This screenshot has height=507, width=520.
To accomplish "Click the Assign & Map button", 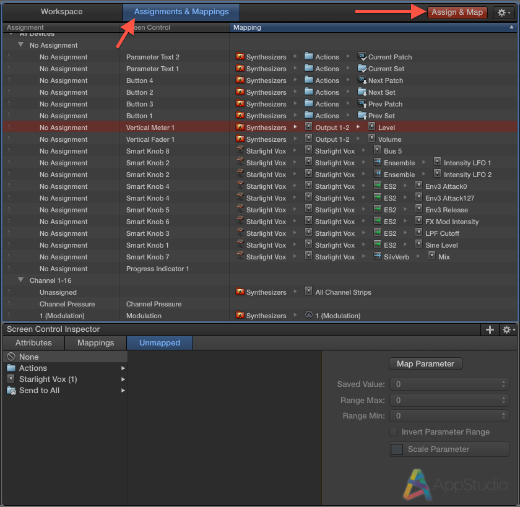I will pos(457,12).
